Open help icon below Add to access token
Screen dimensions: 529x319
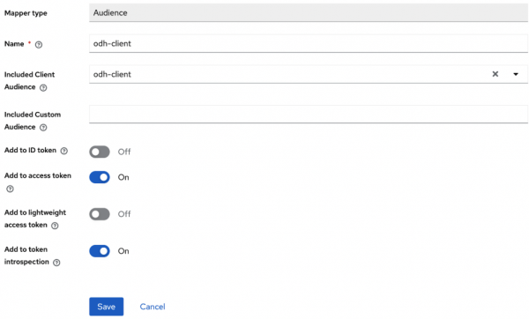click(10, 189)
